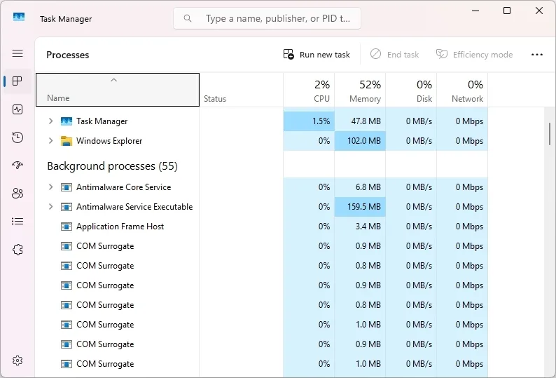Select the Application Frame Host row
The width and height of the screenshot is (556, 378).
coord(262,227)
